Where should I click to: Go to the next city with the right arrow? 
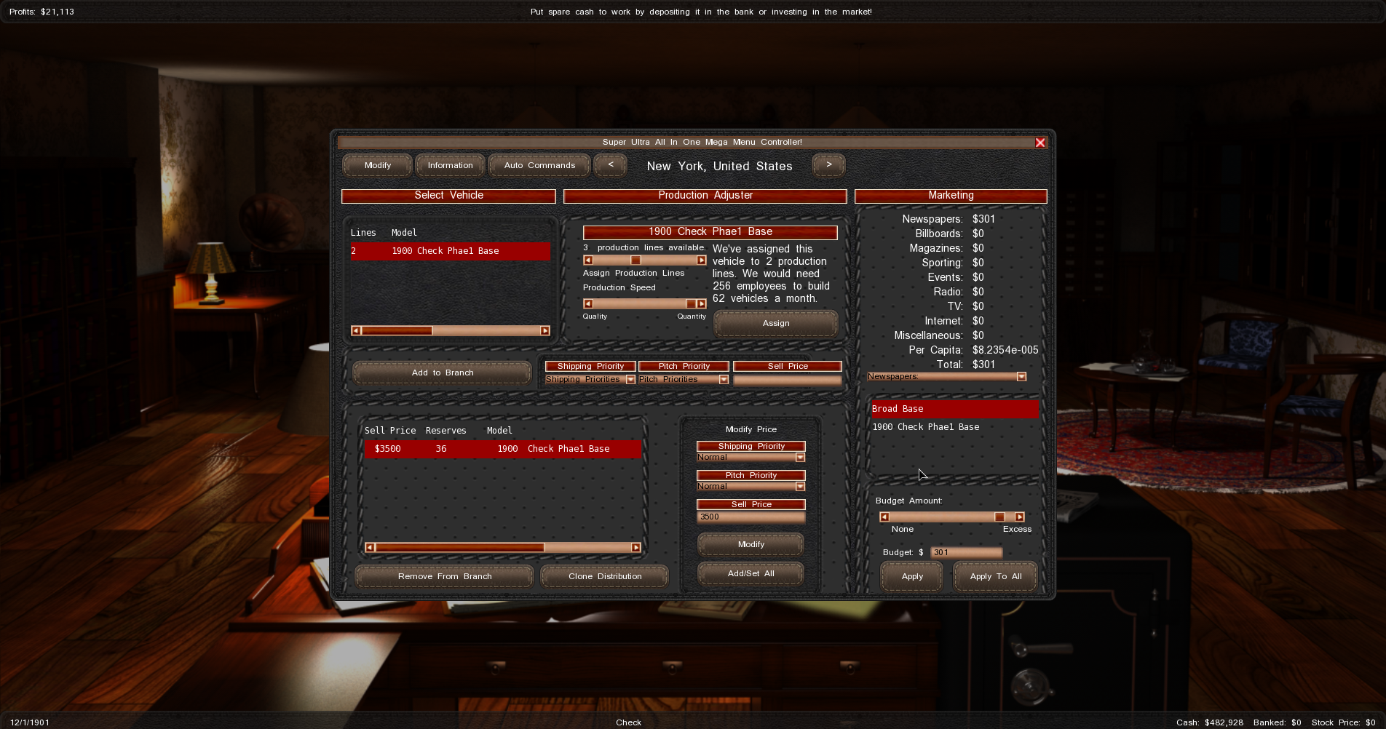point(828,165)
